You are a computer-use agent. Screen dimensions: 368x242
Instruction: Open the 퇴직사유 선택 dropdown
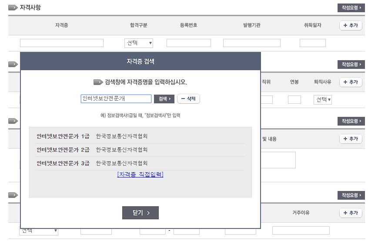pyautogui.click(x=323, y=100)
